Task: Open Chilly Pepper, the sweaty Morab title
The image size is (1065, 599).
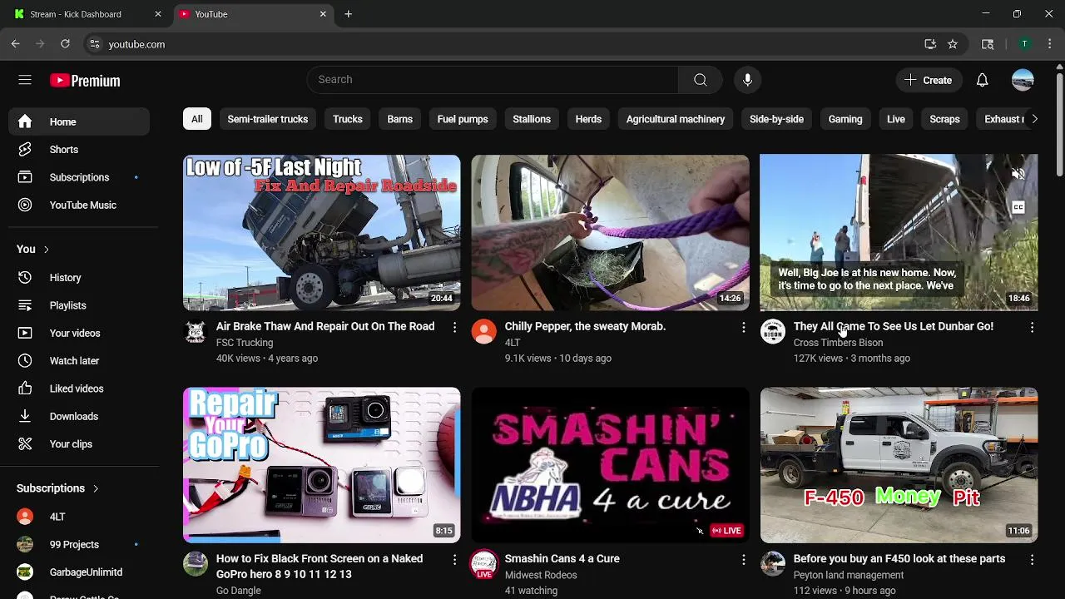Action: coord(585,327)
